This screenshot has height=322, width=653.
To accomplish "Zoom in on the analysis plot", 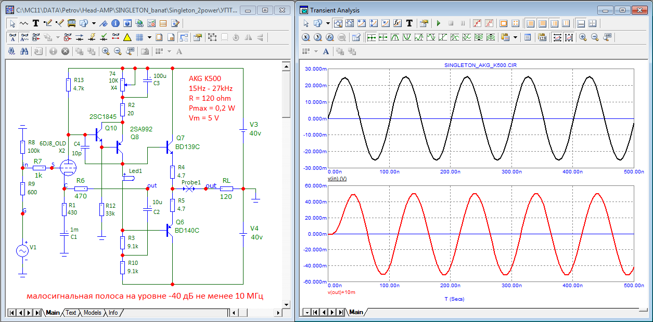I will 583,37.
